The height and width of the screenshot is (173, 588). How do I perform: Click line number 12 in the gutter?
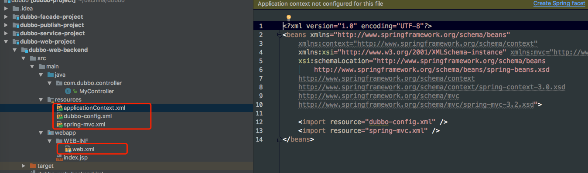click(x=260, y=122)
